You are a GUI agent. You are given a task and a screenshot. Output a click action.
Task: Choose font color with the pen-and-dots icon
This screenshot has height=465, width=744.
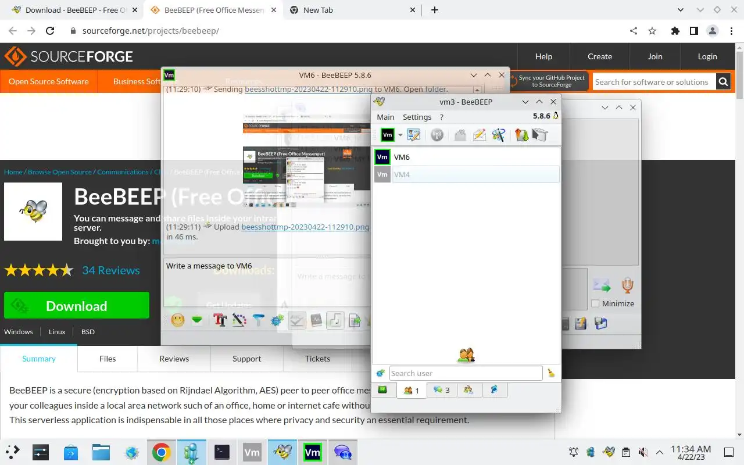(x=239, y=320)
